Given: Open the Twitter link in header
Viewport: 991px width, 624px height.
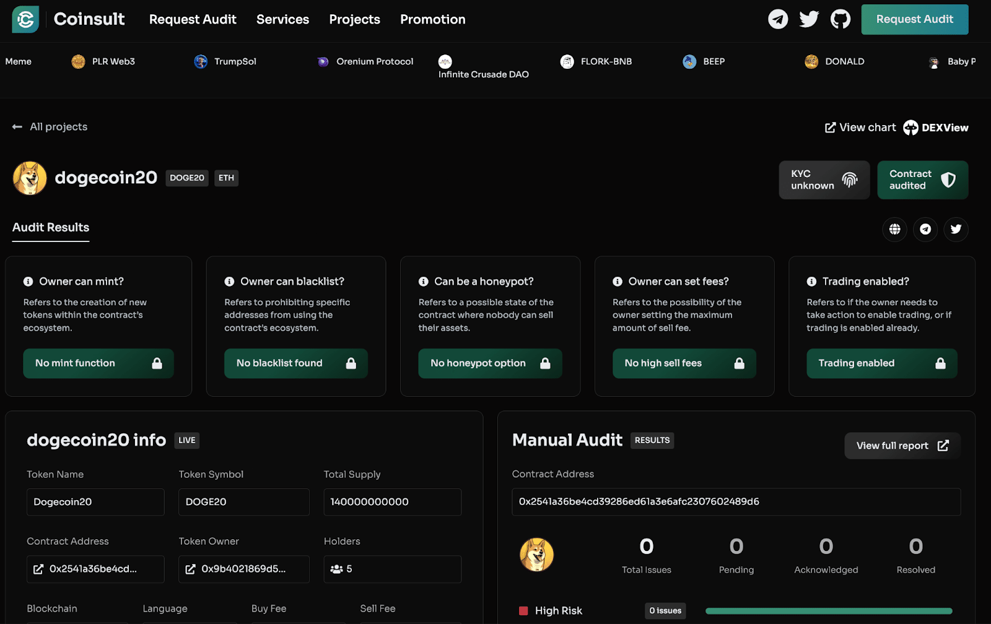Looking at the screenshot, I should (809, 19).
